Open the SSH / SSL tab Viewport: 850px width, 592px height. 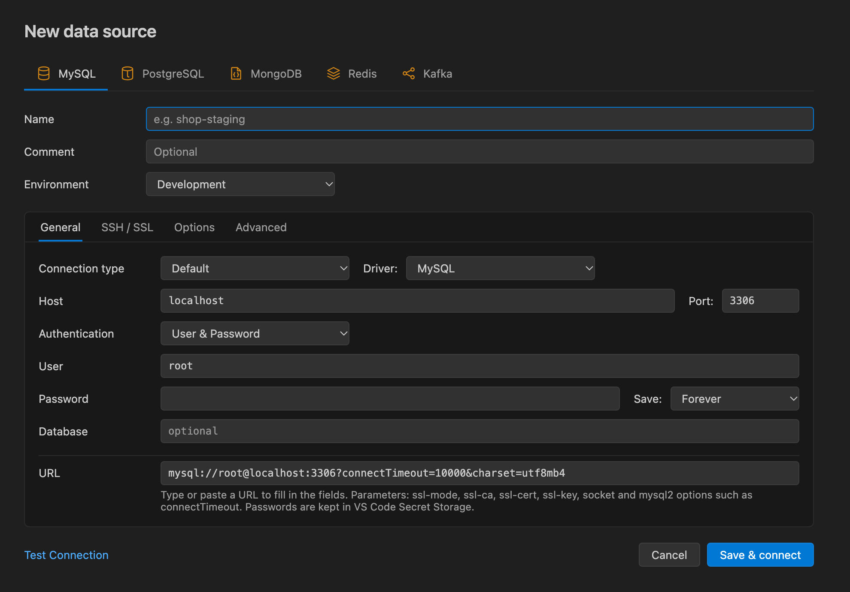127,227
